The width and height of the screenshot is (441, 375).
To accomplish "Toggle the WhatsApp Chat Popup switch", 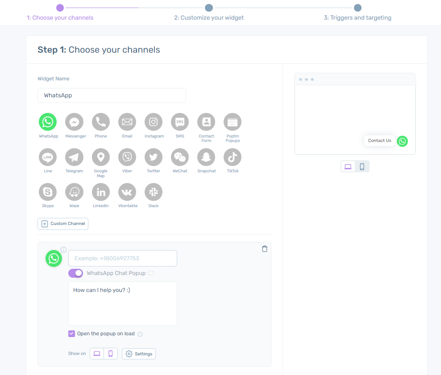I will click(75, 273).
